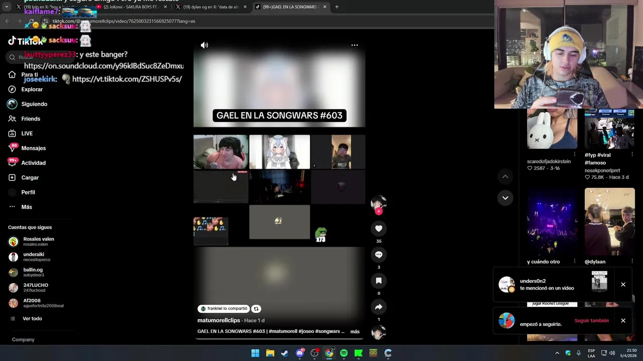Open the video thumbnail in unders0n2 notification
This screenshot has width=643, height=361.
point(599,281)
